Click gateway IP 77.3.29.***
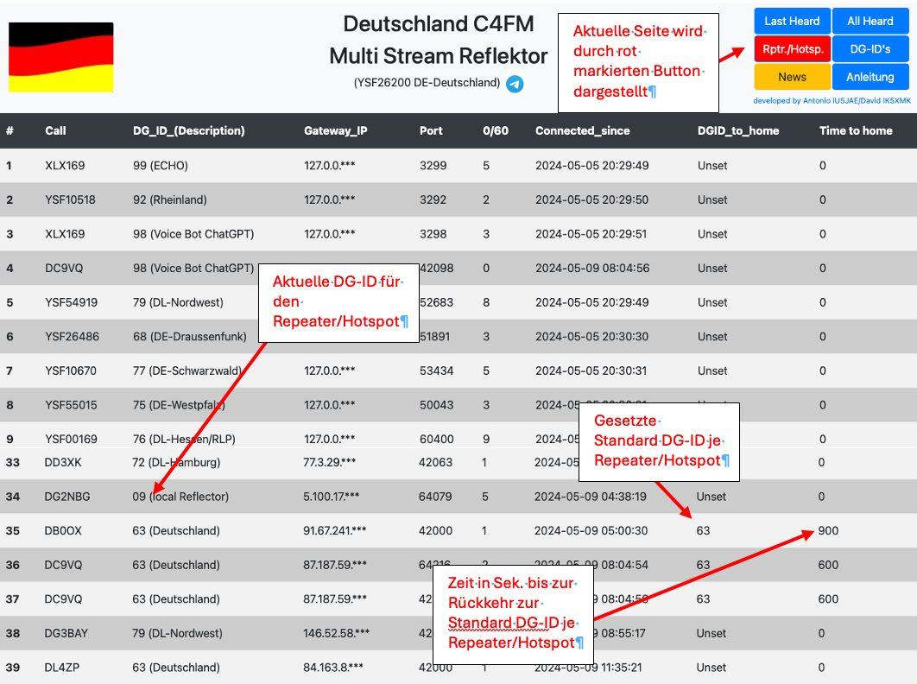The image size is (917, 684). tap(329, 462)
